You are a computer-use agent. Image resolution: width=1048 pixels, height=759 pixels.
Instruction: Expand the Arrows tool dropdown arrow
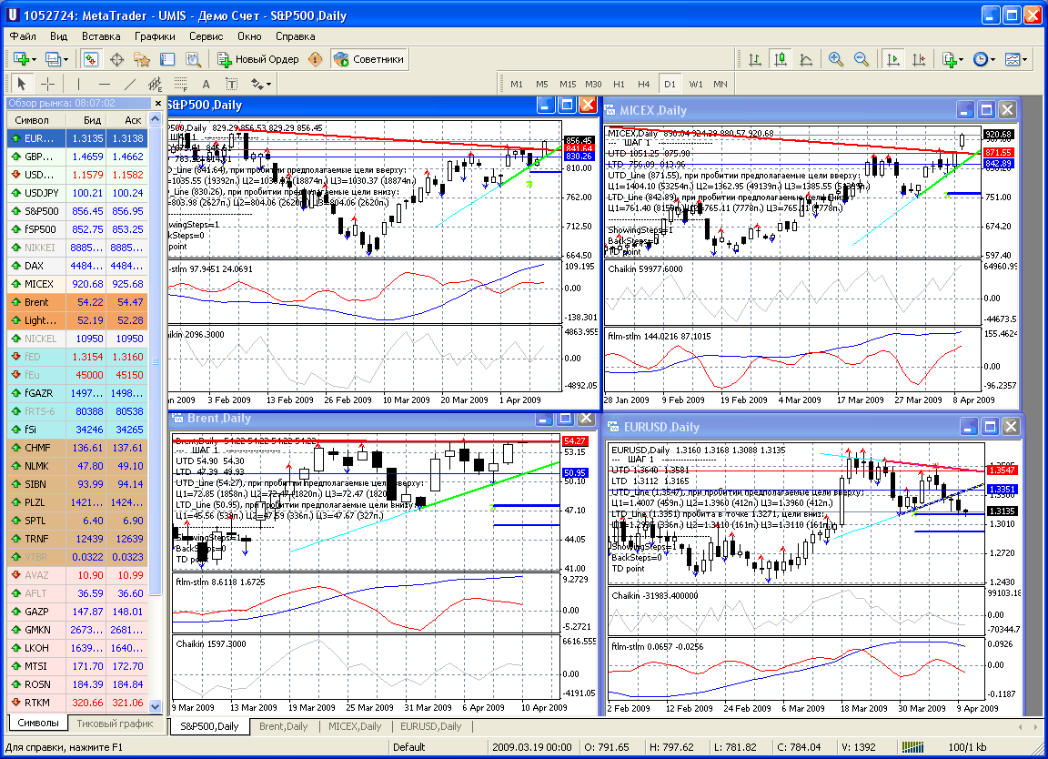coord(268,85)
